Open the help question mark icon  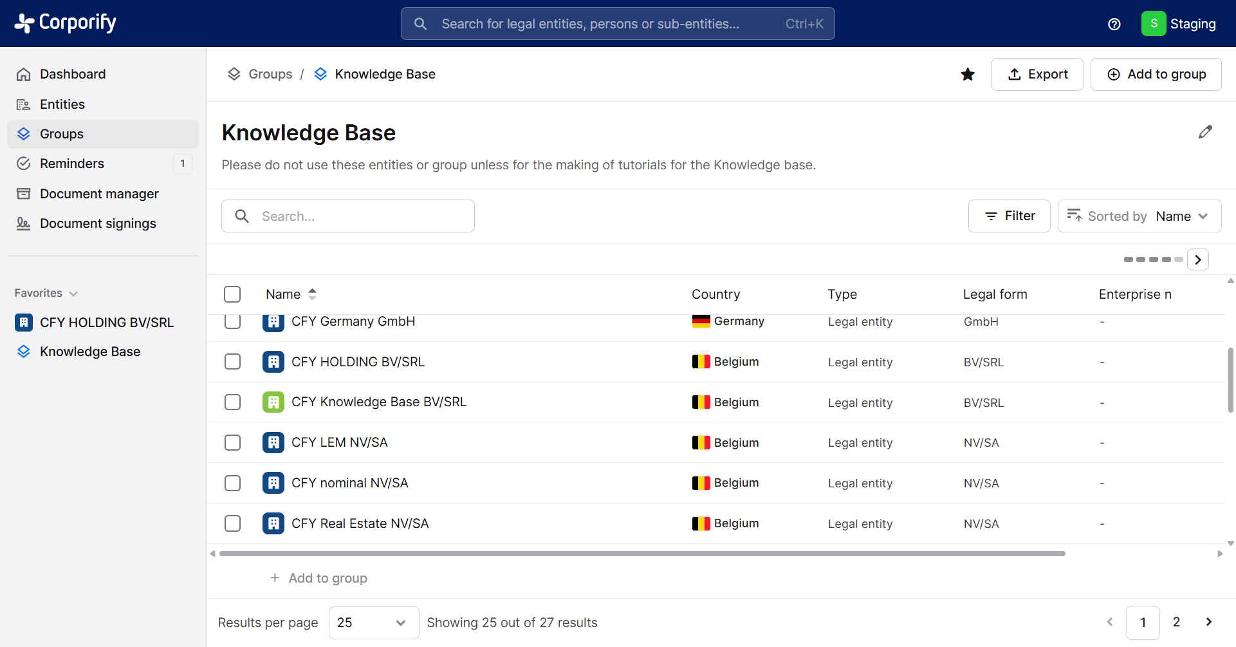[x=1114, y=24]
